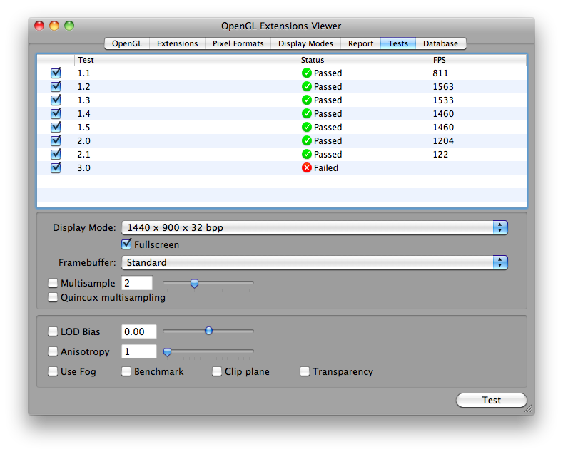563x454 pixels.
Task: Open the Framebuffer dropdown
Action: [x=315, y=262]
